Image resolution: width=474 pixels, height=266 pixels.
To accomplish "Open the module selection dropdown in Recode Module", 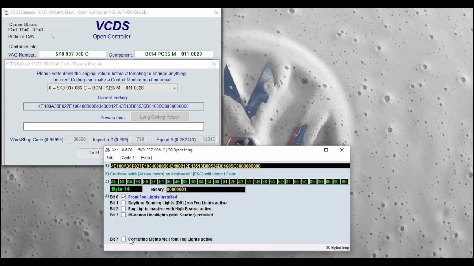I will pos(113,88).
